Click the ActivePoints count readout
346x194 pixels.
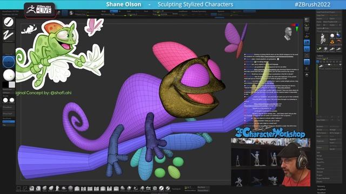[x=10, y=11]
